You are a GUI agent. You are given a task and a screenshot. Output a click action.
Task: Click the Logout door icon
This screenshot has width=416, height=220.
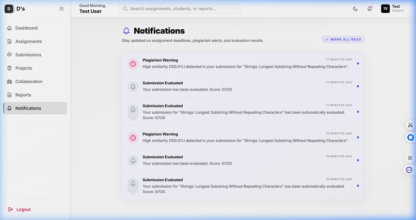point(10,209)
